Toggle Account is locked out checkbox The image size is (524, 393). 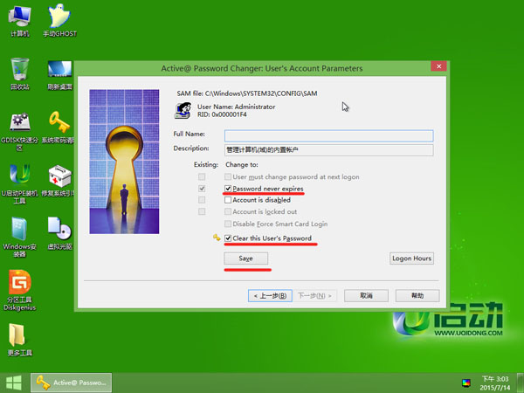[228, 211]
